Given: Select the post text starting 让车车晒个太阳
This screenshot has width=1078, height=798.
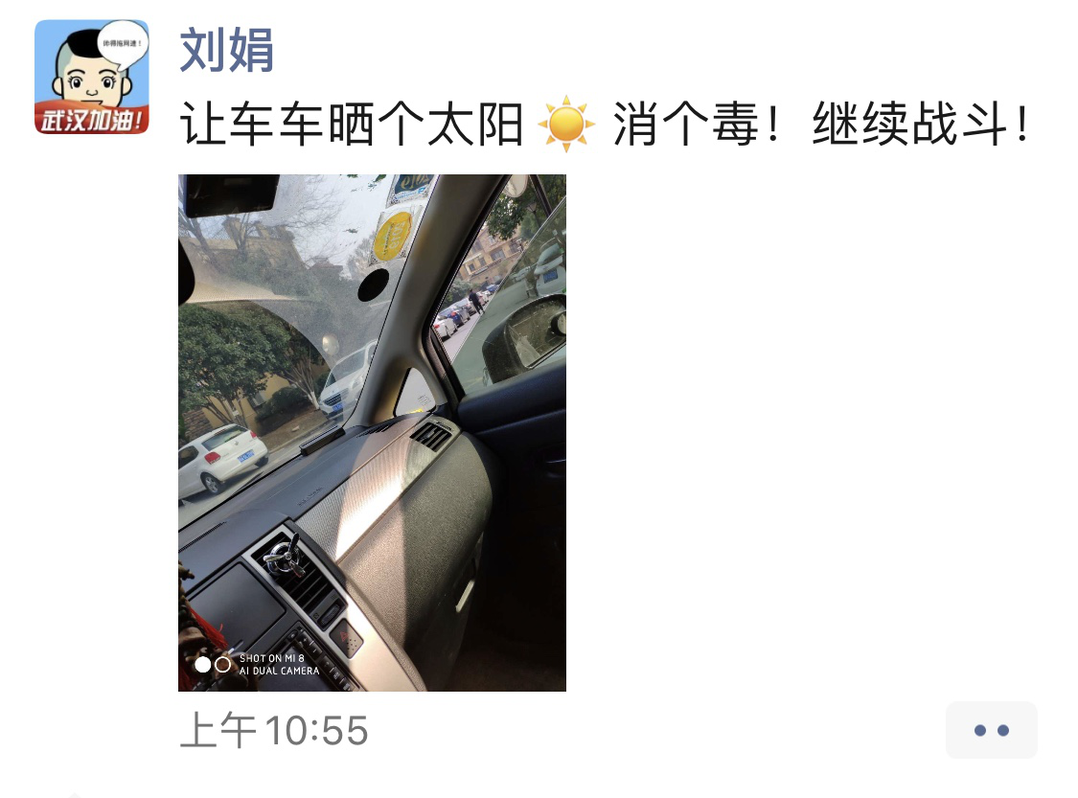Looking at the screenshot, I should (x=605, y=124).
